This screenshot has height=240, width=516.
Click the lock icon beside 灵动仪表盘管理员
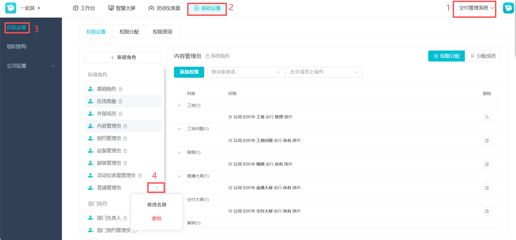click(x=140, y=175)
